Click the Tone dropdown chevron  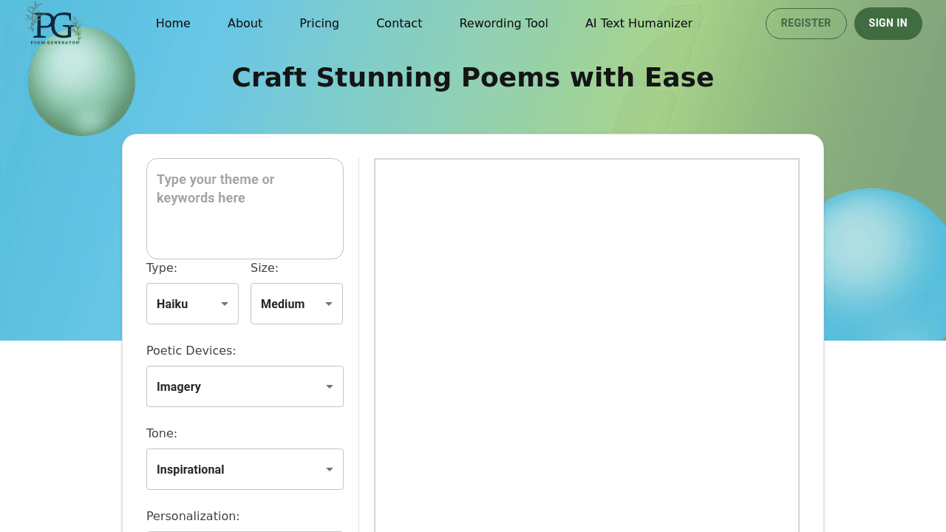tap(330, 469)
